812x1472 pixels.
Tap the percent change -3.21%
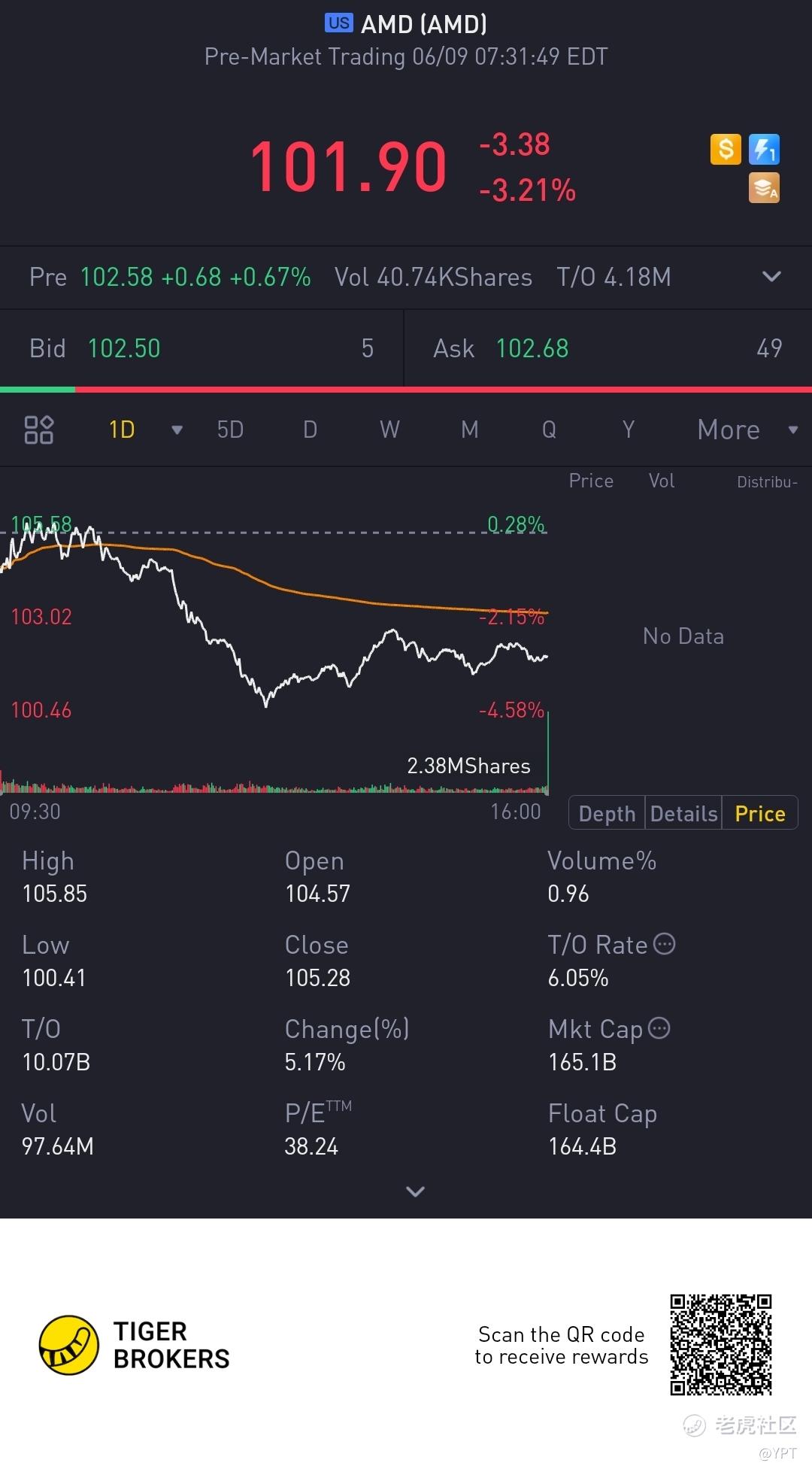pyautogui.click(x=528, y=190)
